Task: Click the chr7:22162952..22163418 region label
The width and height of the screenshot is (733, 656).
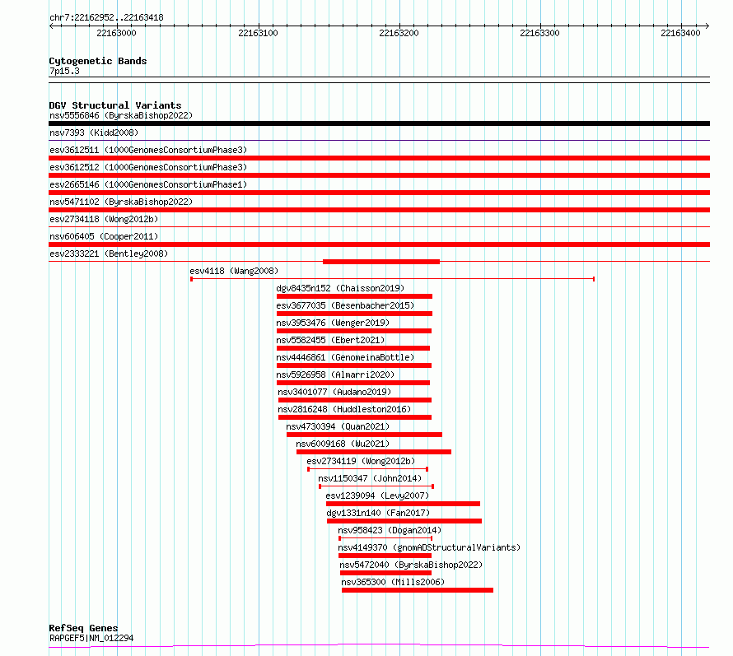Action: (106, 18)
